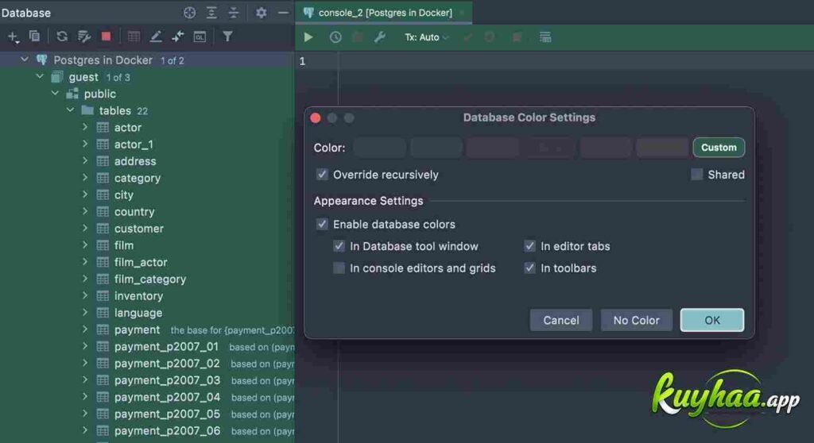Collapse the Postgres in Docker node
Image resolution: width=814 pixels, height=443 pixels.
point(25,60)
